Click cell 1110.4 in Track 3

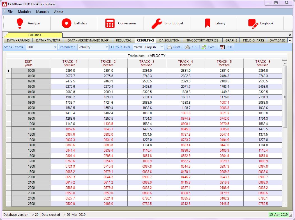click(x=147, y=150)
